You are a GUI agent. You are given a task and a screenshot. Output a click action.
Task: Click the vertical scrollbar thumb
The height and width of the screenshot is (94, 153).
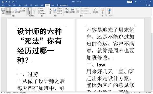152,26
